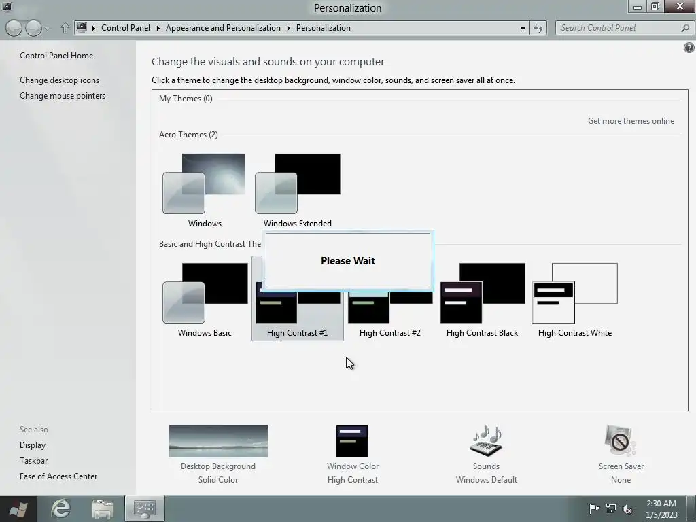Select Control Panel breadcrumb
696x522 pixels.
[126, 27]
